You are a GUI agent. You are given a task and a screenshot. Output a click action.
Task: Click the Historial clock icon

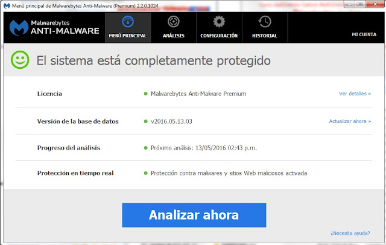[x=265, y=22]
